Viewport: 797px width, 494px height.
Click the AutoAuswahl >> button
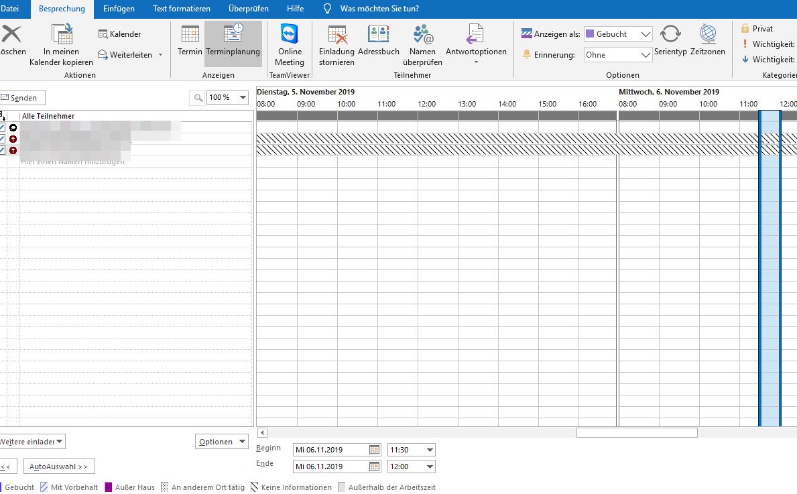tap(59, 467)
